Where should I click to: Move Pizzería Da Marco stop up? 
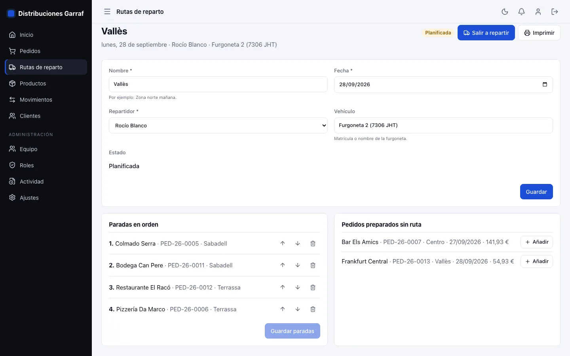click(283, 309)
